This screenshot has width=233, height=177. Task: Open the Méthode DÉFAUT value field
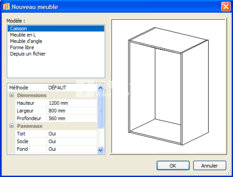[x=72, y=87]
